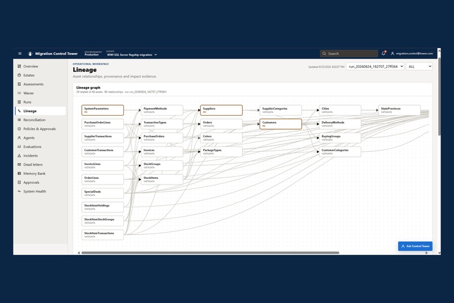
Task: Open the Assessments section
Action: 41,85
